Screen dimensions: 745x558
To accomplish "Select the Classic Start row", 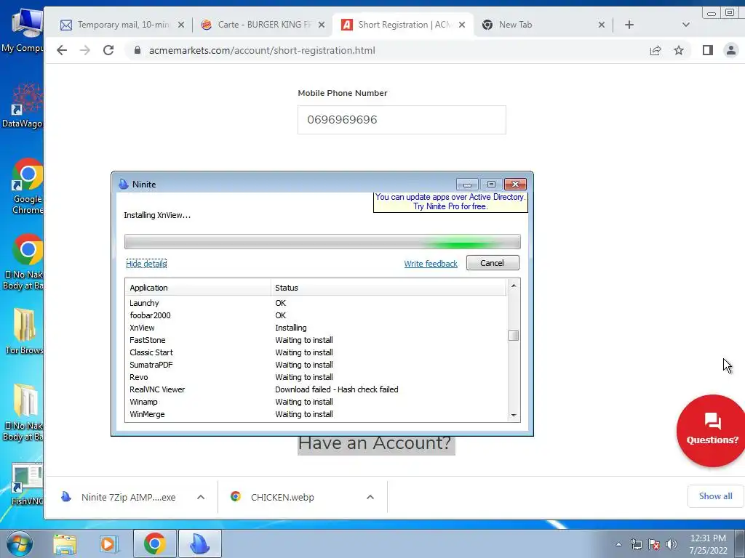I will pyautogui.click(x=316, y=352).
